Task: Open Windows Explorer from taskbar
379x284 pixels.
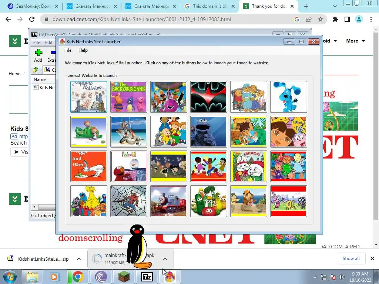Action: point(32,277)
